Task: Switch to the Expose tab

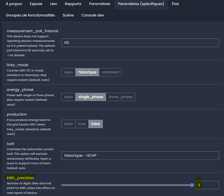Action: click(x=36, y=4)
